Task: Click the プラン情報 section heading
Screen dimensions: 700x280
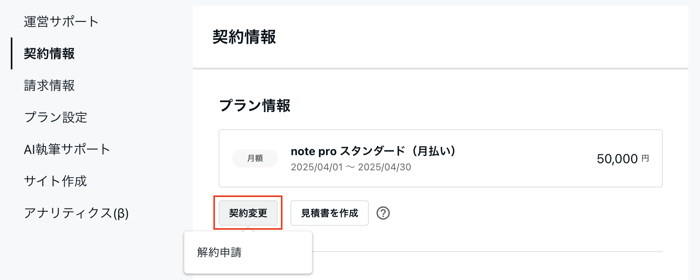Action: click(x=255, y=106)
